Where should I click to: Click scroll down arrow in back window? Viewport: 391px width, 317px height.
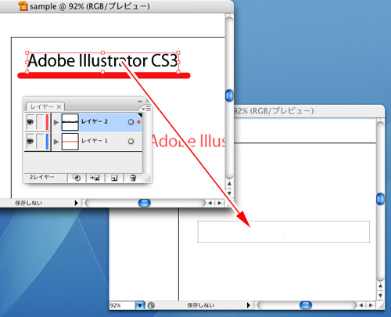click(380, 295)
